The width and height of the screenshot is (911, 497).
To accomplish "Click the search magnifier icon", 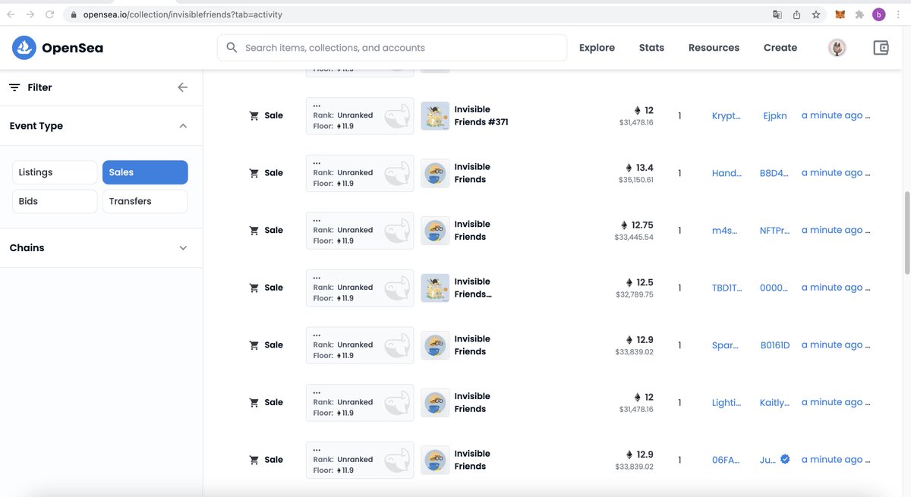I will click(232, 48).
